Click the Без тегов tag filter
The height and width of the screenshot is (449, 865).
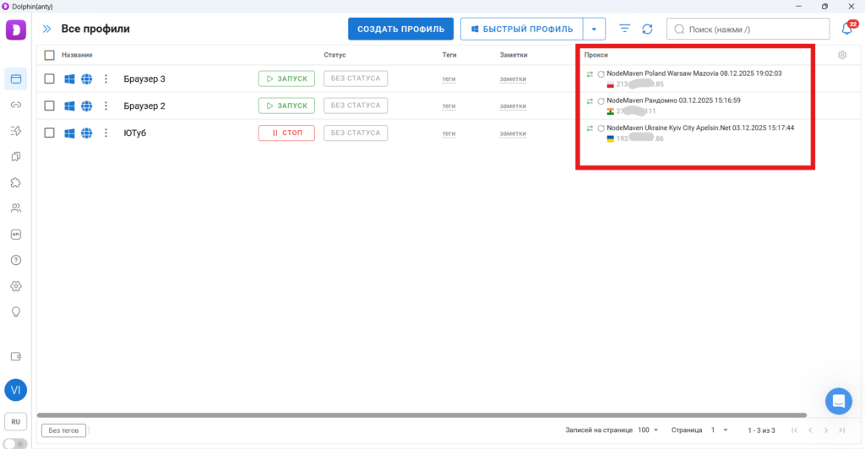[64, 430]
